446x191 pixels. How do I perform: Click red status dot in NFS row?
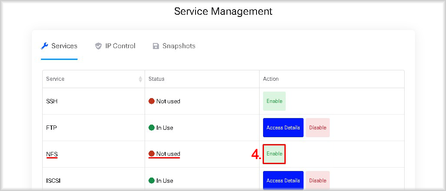(x=151, y=154)
